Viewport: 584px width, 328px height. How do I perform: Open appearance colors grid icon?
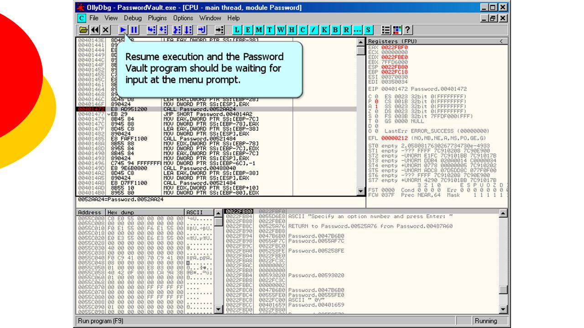click(x=397, y=30)
